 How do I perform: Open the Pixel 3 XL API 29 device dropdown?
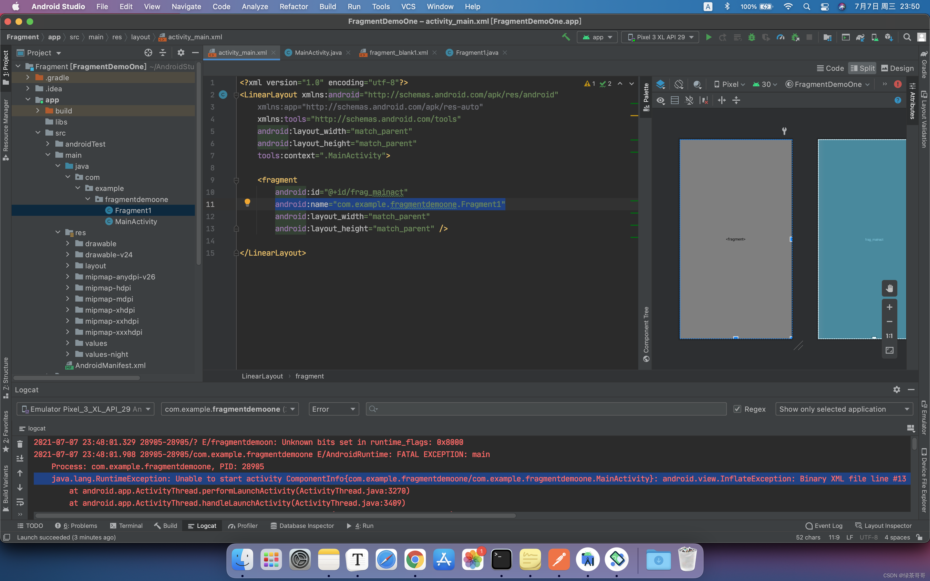[x=660, y=37]
